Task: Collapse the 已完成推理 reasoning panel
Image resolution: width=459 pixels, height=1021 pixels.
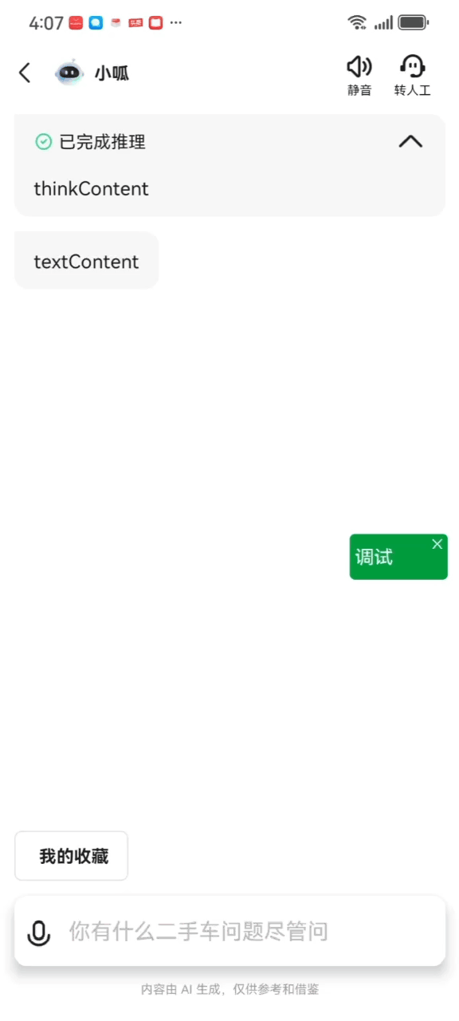Action: pos(410,142)
